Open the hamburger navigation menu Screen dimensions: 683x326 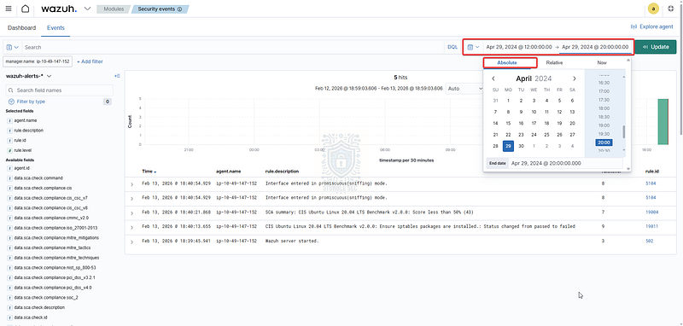(x=9, y=9)
